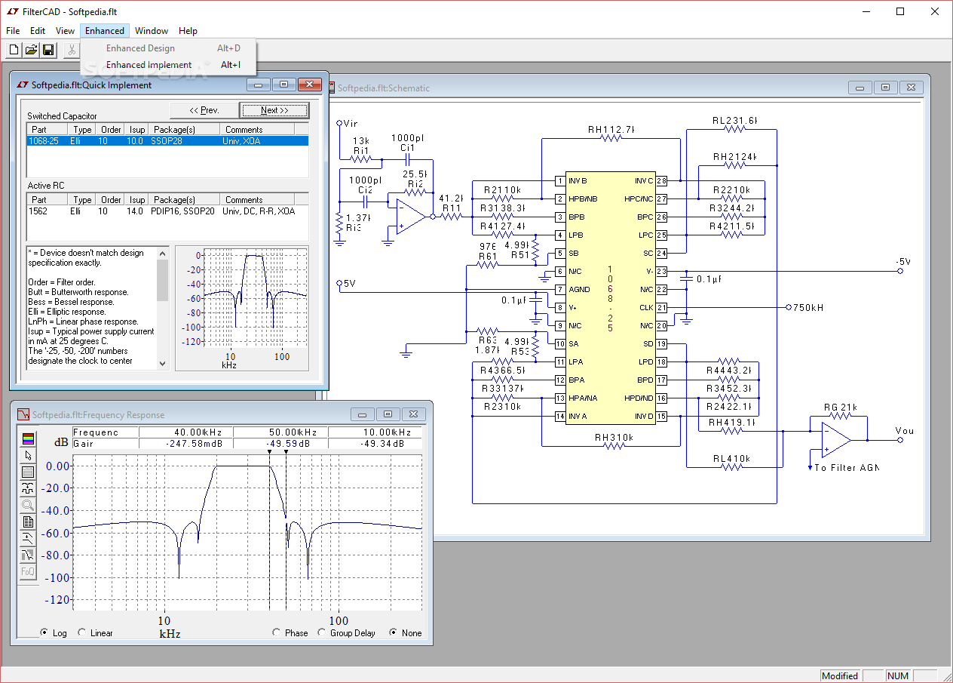953x683 pixels.
Task: Click the << Prev. button in Quick Implement
Action: 204,110
